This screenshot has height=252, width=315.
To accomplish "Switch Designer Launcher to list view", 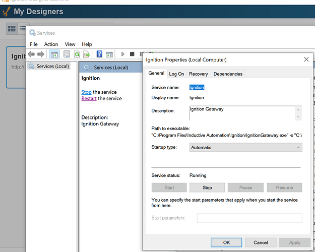I will tap(22, 29).
